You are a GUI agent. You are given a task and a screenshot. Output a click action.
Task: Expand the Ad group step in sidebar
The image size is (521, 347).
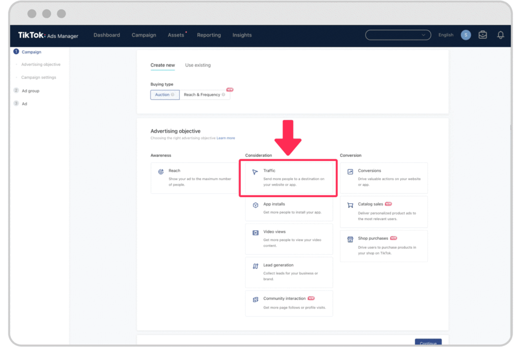pos(30,91)
